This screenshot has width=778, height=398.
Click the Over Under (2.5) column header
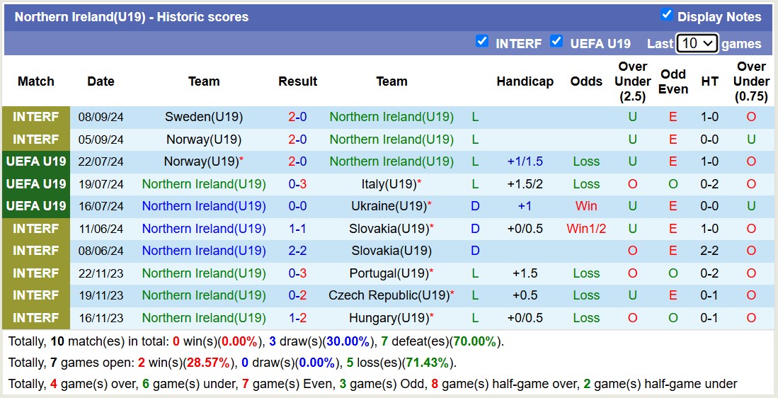click(632, 81)
